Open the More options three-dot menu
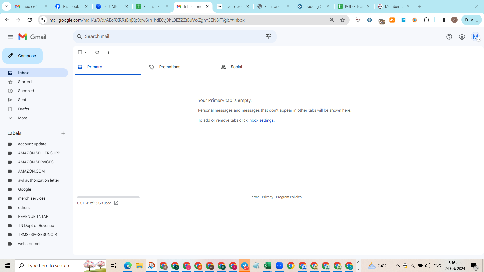Viewport: 484px width, 272px height. pyautogui.click(x=108, y=52)
